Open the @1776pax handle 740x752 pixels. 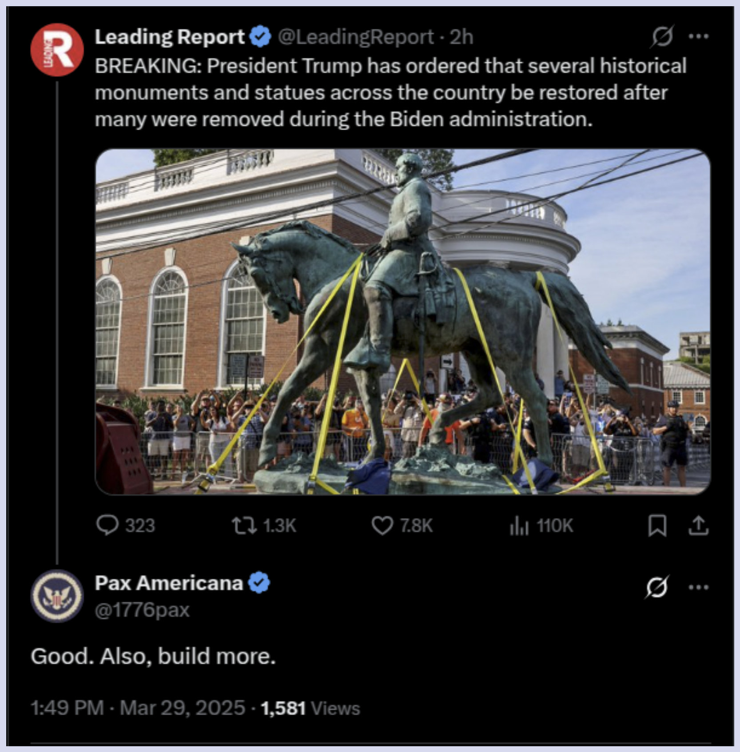click(x=142, y=609)
